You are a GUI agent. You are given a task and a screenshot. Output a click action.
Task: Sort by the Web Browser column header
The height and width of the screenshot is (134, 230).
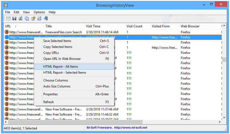[x=199, y=26]
